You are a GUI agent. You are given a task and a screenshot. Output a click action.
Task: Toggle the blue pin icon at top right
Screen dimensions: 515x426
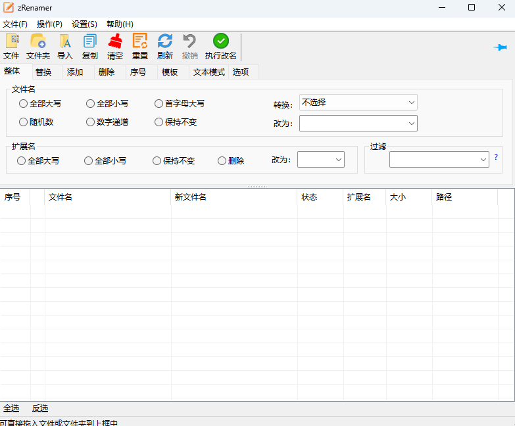501,47
